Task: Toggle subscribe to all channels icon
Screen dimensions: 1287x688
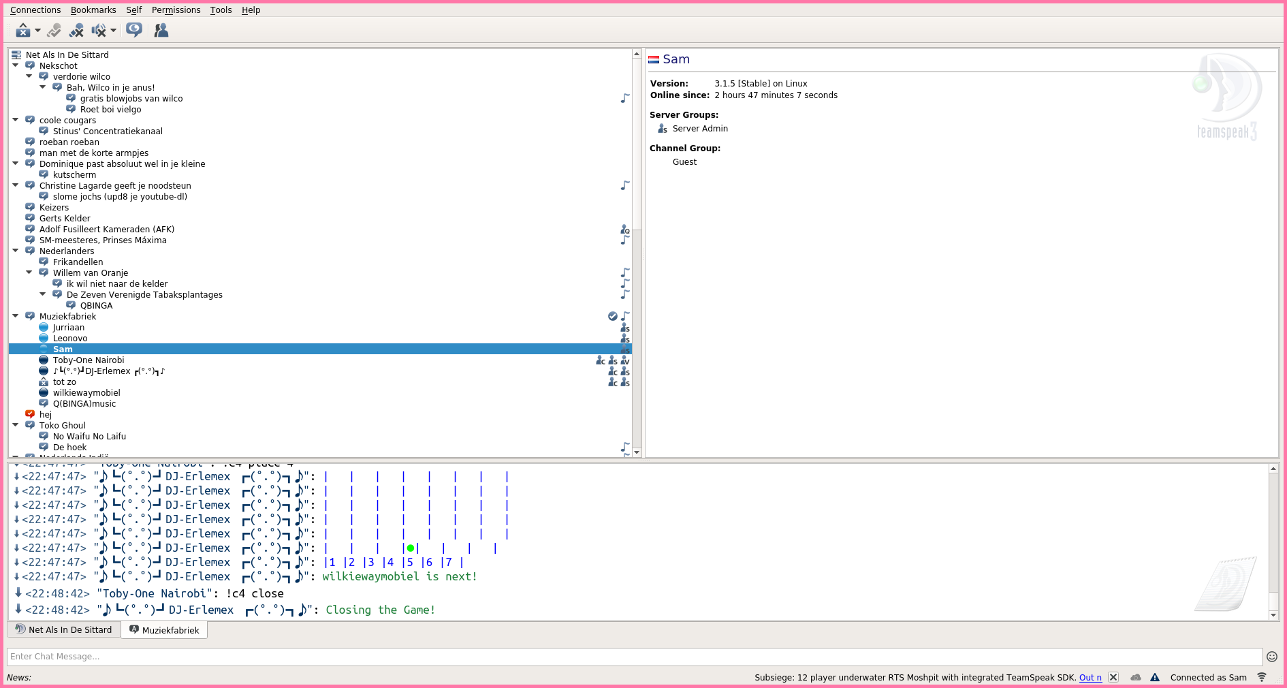Action: [134, 30]
